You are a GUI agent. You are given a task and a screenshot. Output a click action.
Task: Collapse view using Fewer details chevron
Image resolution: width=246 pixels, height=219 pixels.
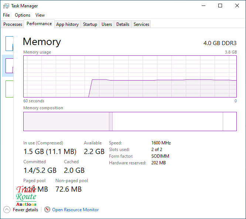click(7, 210)
